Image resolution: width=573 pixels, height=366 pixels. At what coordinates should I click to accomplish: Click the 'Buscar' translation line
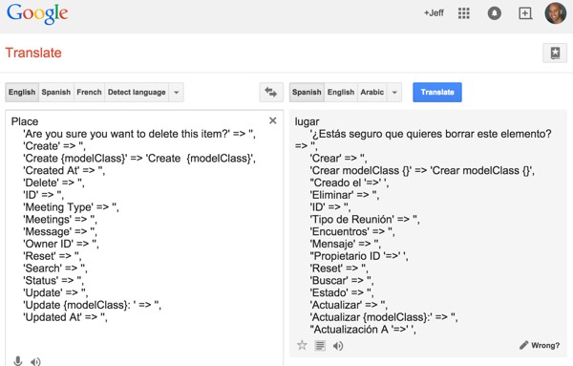[x=342, y=281]
